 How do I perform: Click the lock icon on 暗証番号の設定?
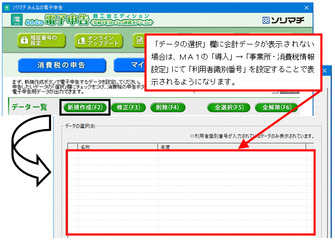(x=25, y=40)
